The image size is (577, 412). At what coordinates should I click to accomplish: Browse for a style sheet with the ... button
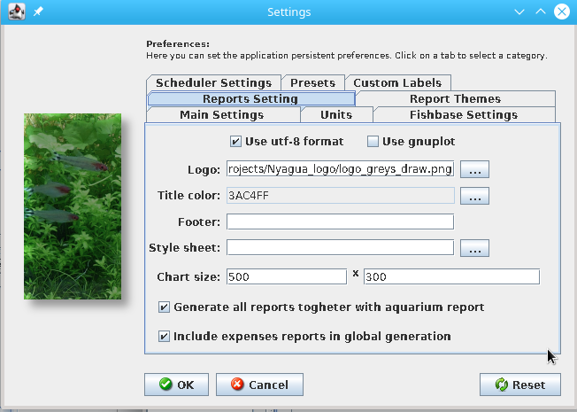474,248
